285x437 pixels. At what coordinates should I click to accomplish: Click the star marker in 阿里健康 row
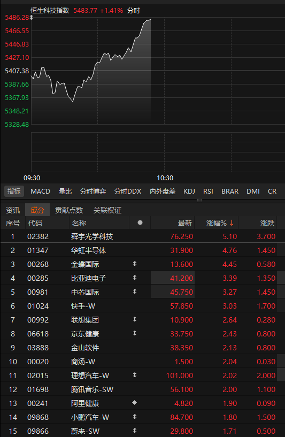click(x=135, y=402)
